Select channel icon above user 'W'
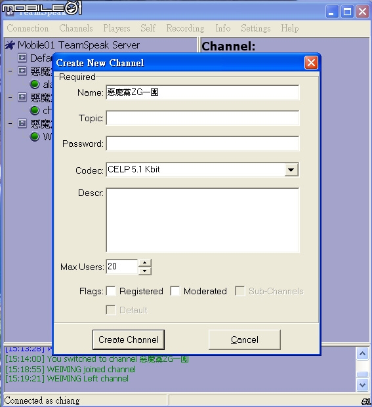This screenshot has height=407, width=372. coord(22,124)
